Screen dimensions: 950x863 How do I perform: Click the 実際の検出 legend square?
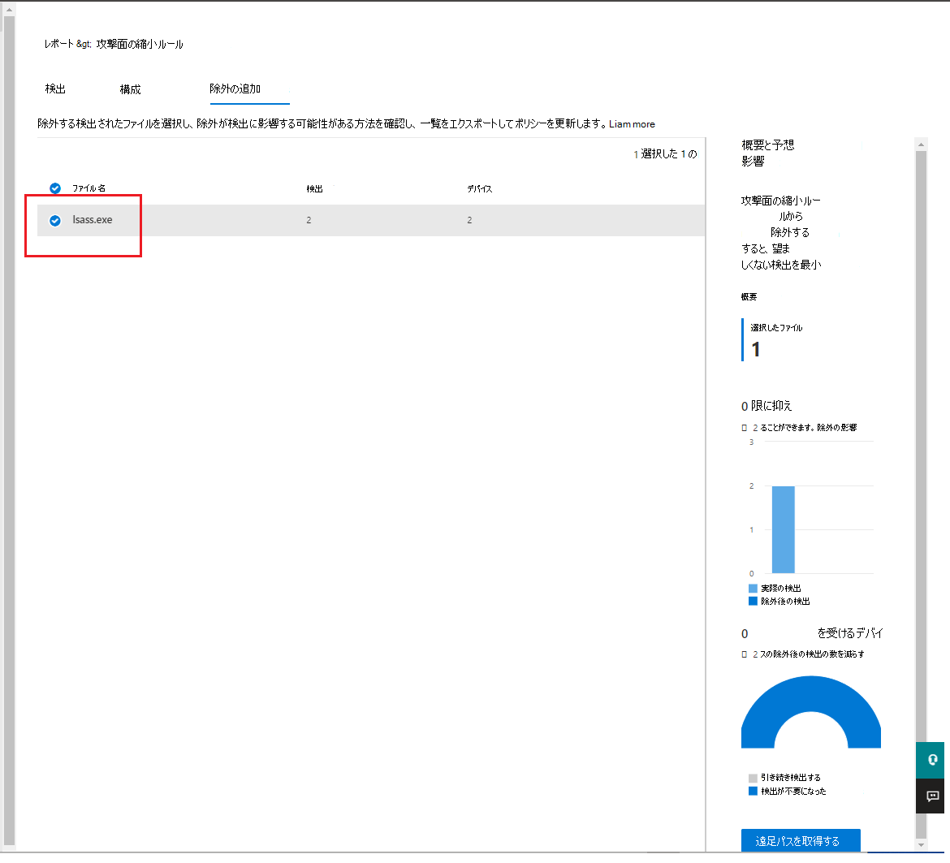[x=753, y=588]
